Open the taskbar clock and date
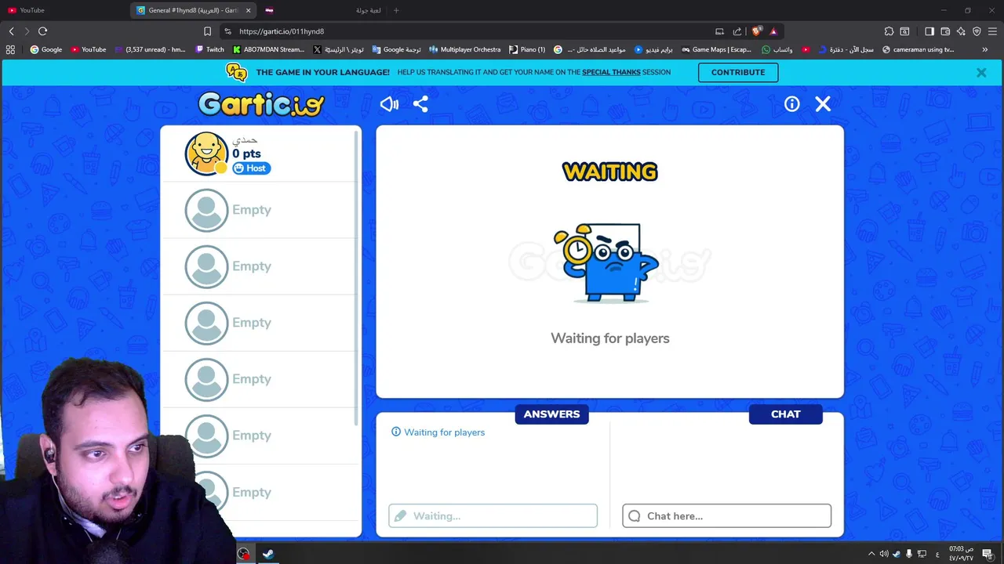Screen dimensions: 1004x564 click(961, 554)
